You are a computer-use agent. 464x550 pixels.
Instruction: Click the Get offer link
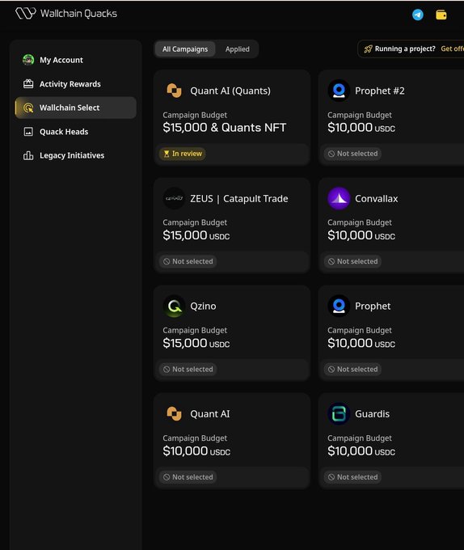pos(453,49)
